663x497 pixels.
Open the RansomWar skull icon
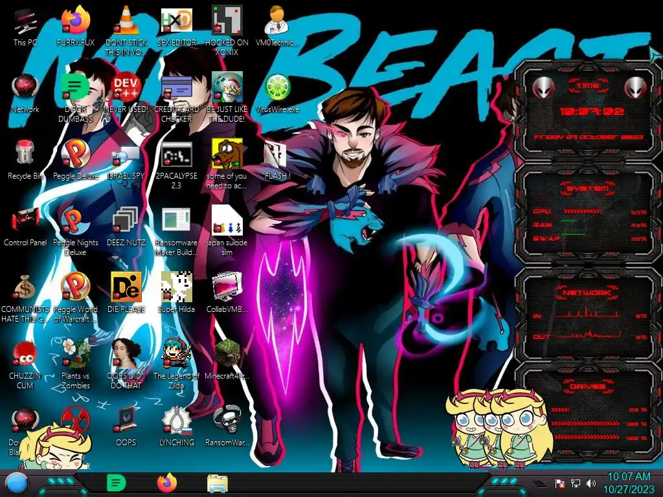[227, 419]
